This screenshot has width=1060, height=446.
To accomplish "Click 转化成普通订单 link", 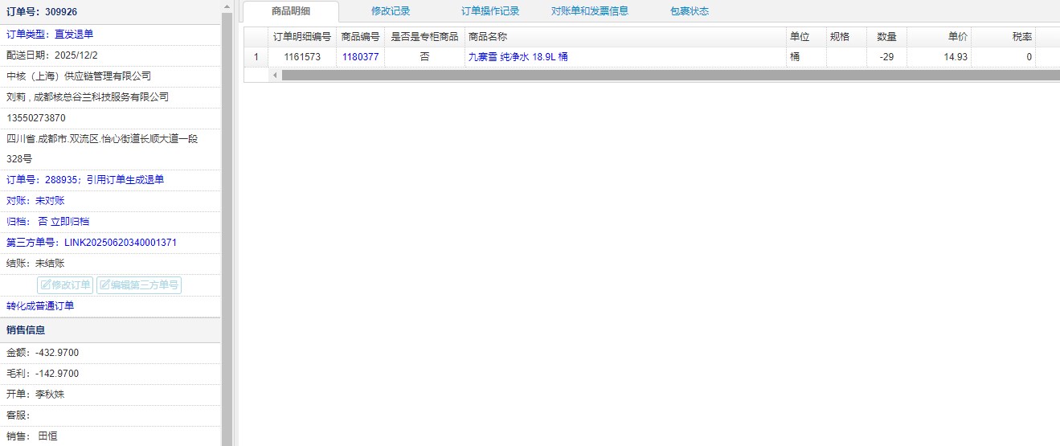I will 40,306.
